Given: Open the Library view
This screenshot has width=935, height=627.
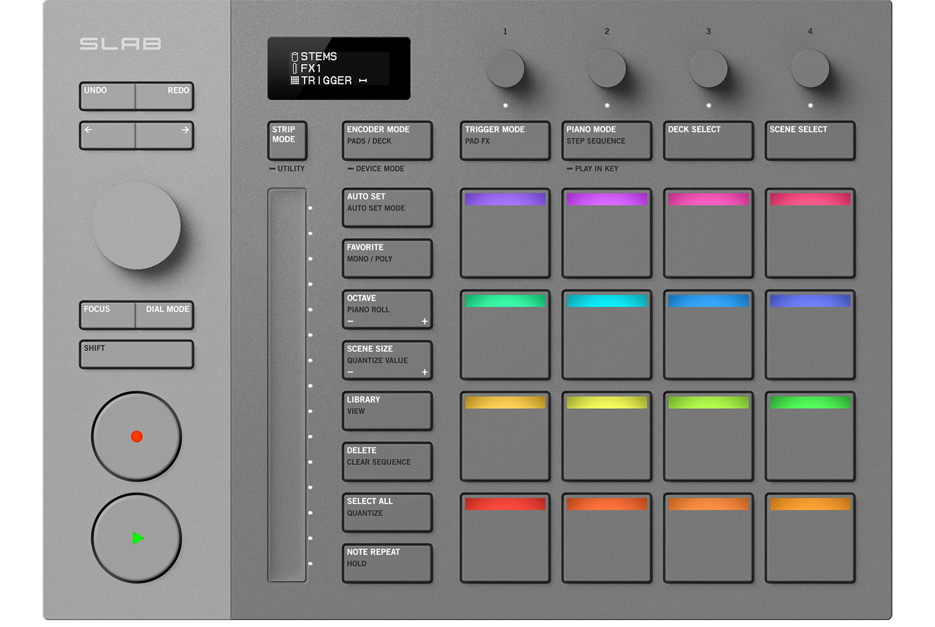Looking at the screenshot, I should [x=387, y=410].
